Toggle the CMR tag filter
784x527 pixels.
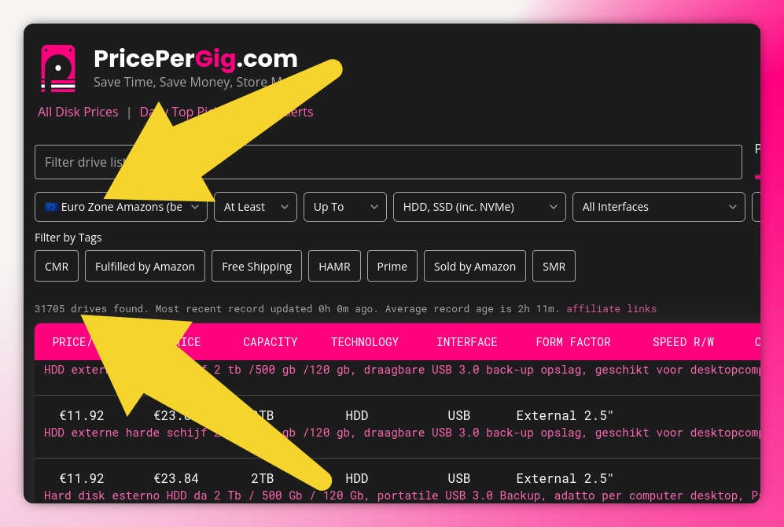coord(57,267)
